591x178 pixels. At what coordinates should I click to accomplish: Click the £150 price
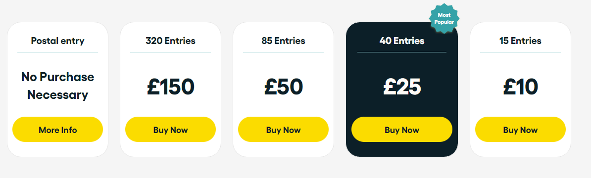tap(170, 87)
